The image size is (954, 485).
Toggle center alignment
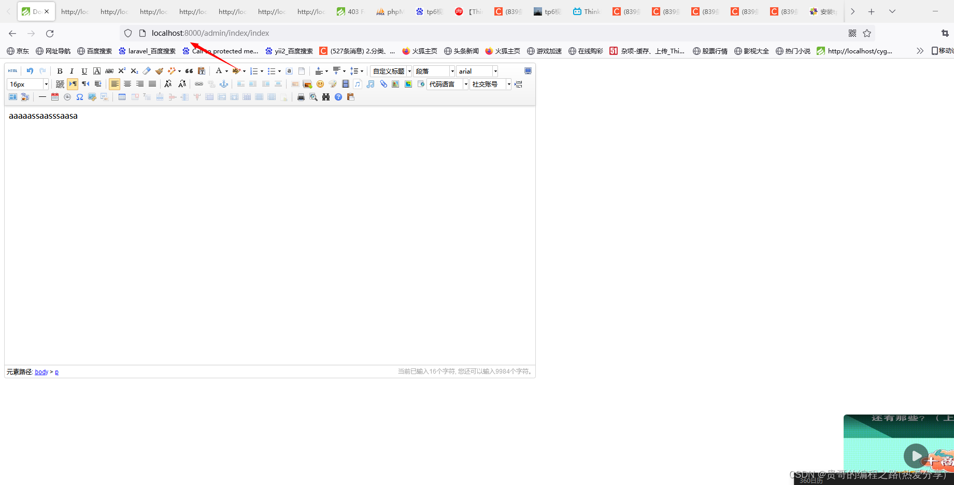click(127, 84)
